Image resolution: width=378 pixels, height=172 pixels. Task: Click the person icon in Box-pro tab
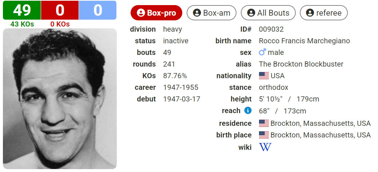pos(141,13)
